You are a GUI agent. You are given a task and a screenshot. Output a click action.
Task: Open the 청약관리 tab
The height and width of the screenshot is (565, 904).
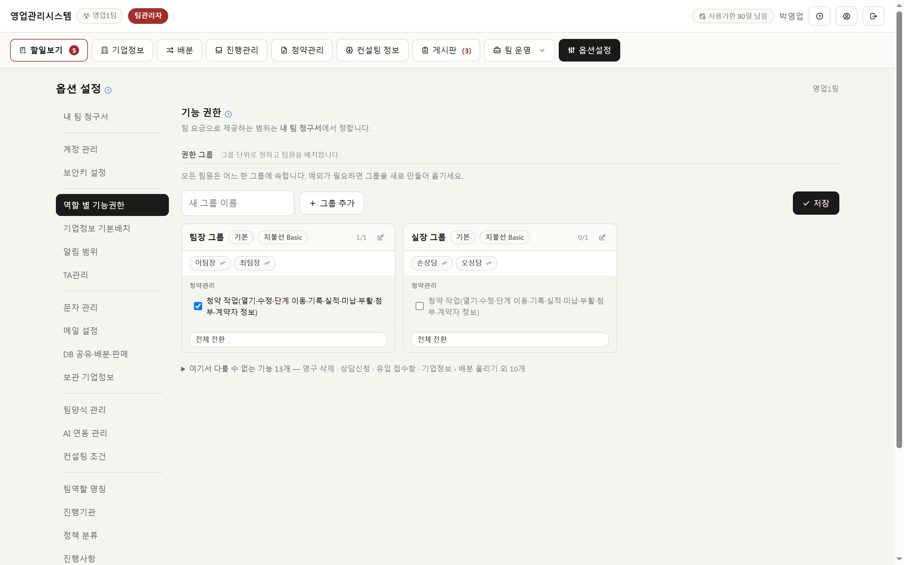click(x=302, y=50)
